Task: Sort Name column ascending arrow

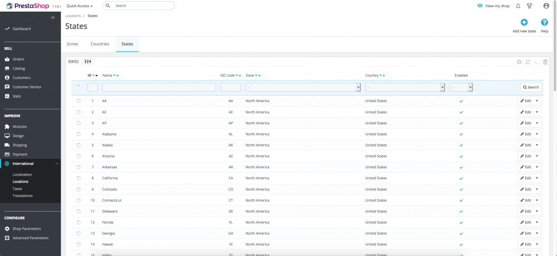Action: point(118,76)
